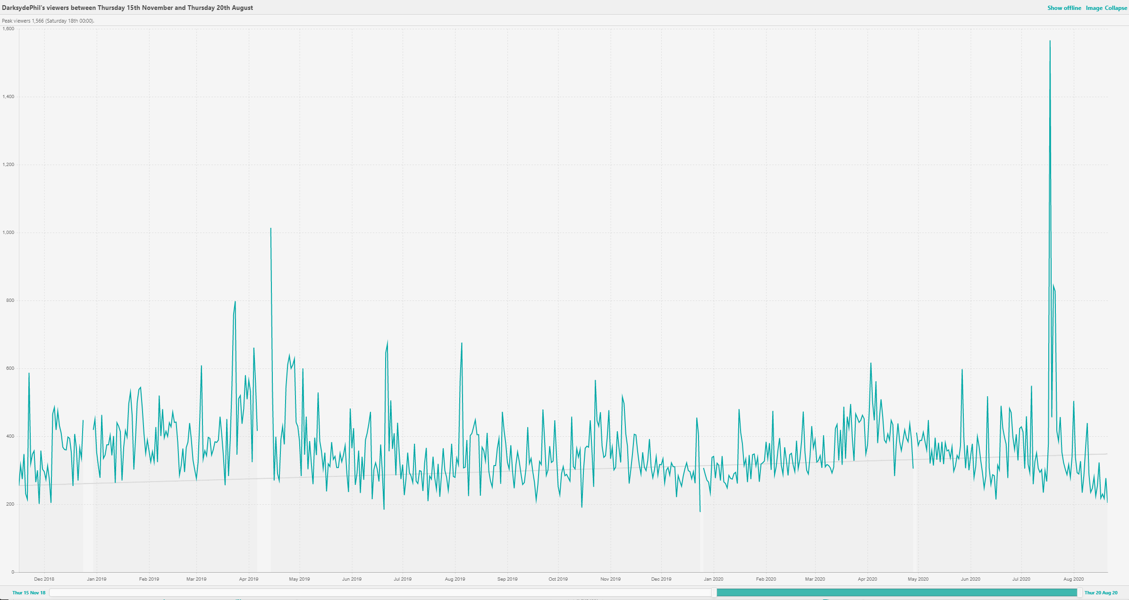This screenshot has width=1129, height=600.
Task: Click the teal selected range bar
Action: coord(897,592)
